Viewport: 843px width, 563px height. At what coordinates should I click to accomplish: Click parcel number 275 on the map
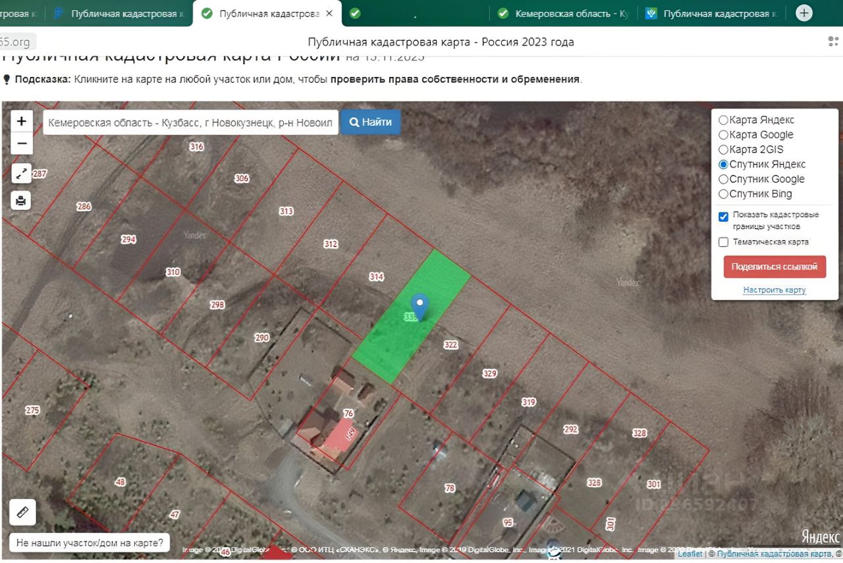tap(32, 410)
